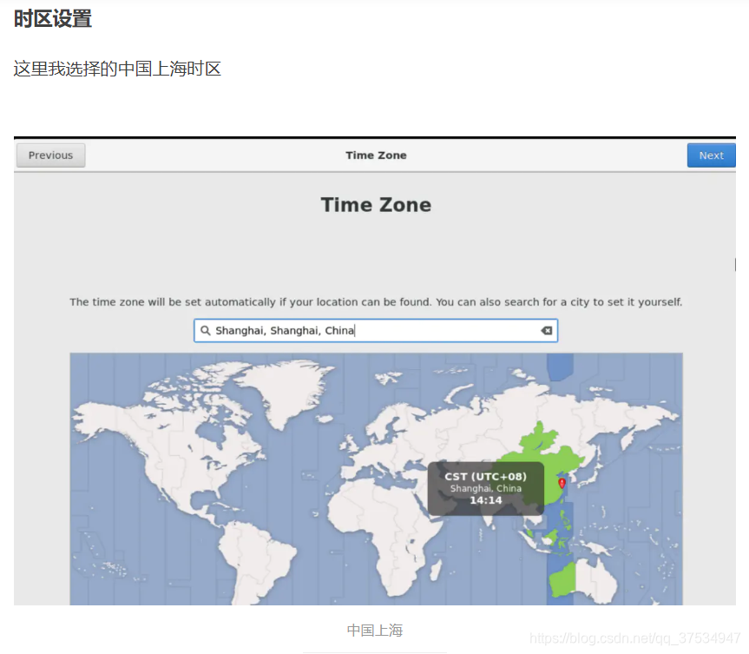This screenshot has width=749, height=654.
Task: Go back with the Previous button
Action: coord(50,155)
